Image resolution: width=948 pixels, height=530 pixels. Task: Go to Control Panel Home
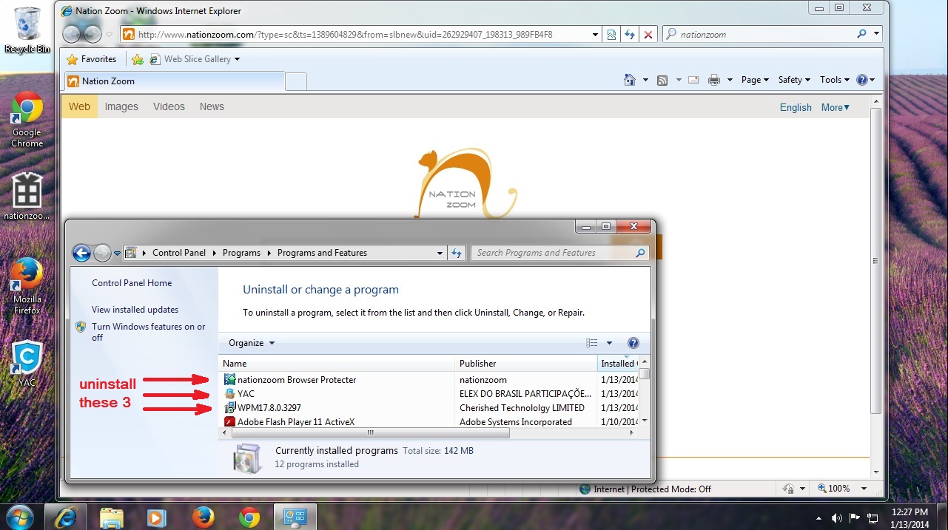(x=132, y=283)
